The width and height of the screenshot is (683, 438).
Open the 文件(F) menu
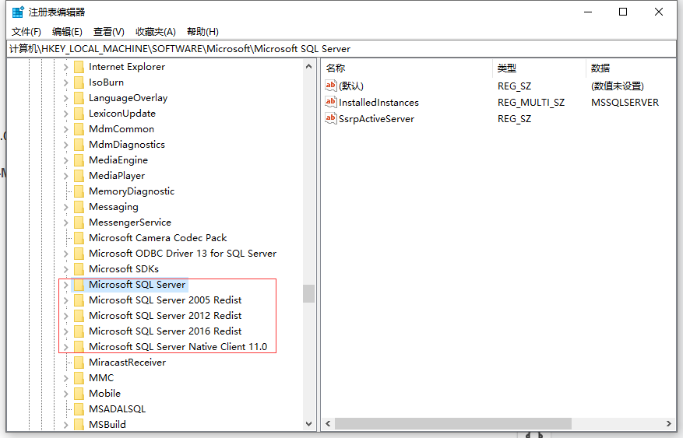(26, 32)
